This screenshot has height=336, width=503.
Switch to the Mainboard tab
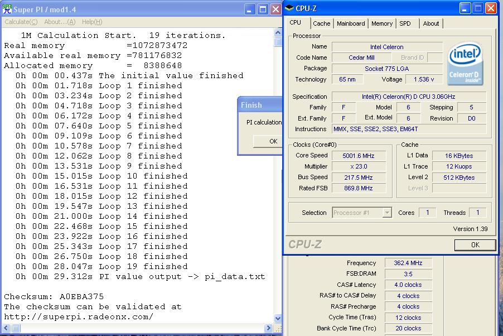coord(351,23)
